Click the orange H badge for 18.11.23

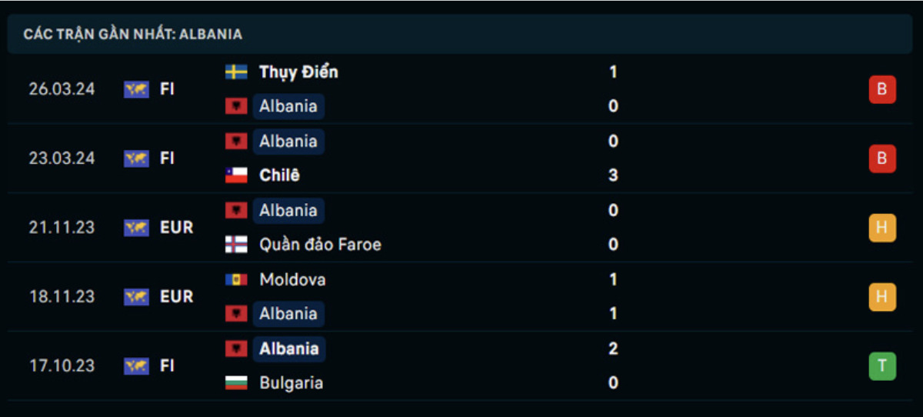coord(882,297)
